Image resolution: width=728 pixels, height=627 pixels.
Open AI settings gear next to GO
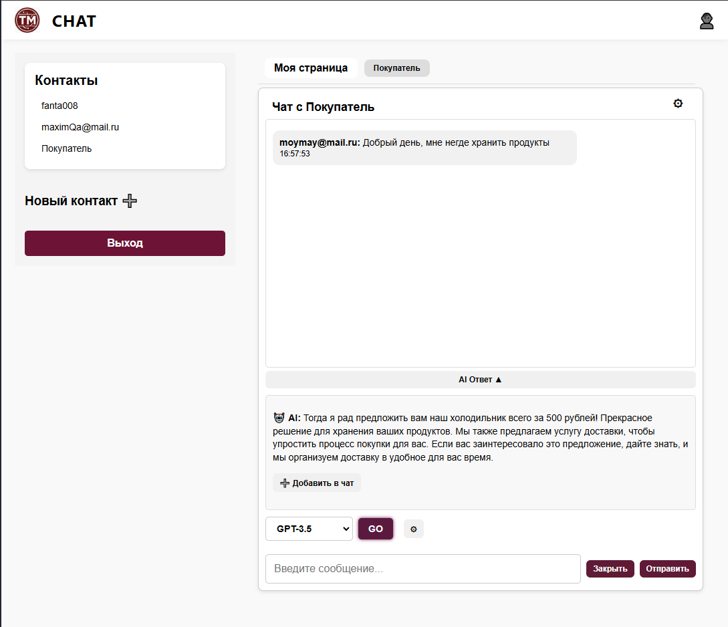[x=414, y=529]
